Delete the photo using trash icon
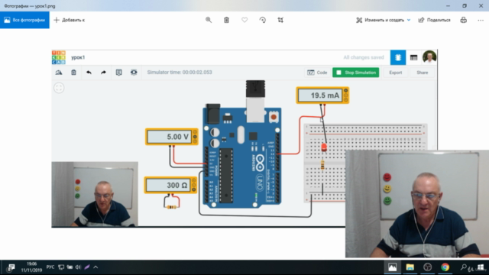The height and width of the screenshot is (275, 489). point(226,20)
